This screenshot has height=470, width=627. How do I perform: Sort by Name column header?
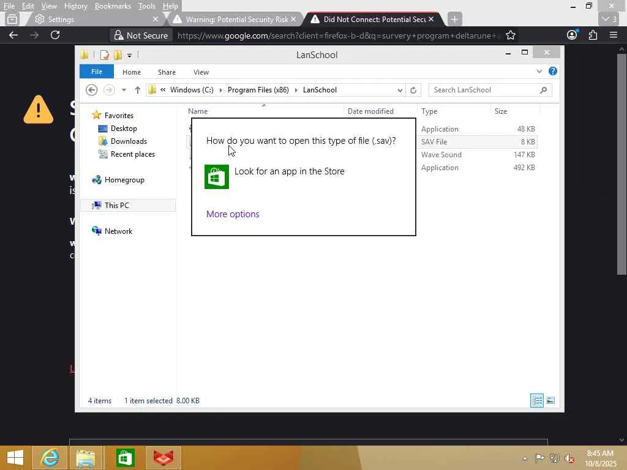[198, 111]
